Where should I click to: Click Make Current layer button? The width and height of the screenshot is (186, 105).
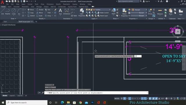103,13
